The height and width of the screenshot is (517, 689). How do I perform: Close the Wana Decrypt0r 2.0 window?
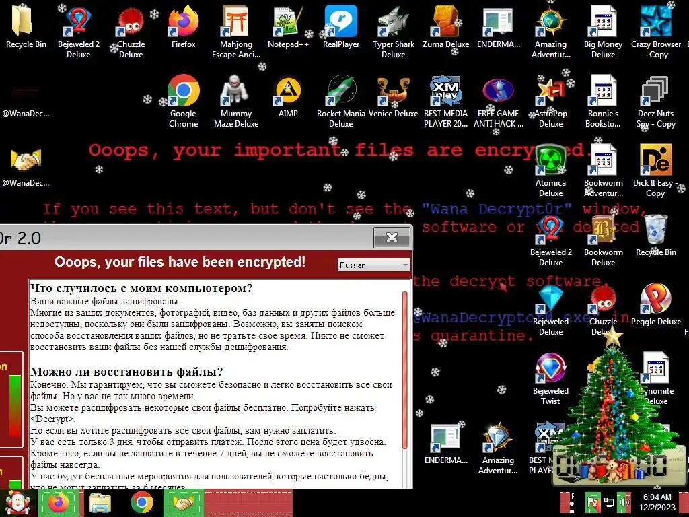pos(392,238)
